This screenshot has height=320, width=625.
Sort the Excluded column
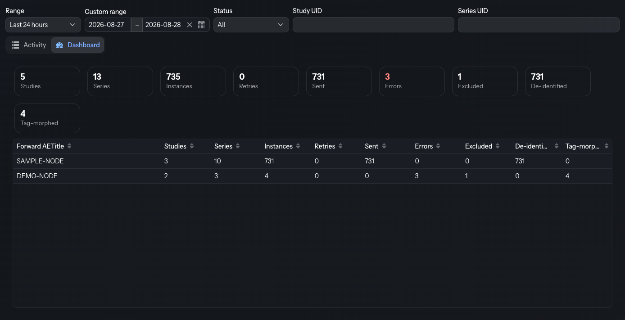pos(497,146)
